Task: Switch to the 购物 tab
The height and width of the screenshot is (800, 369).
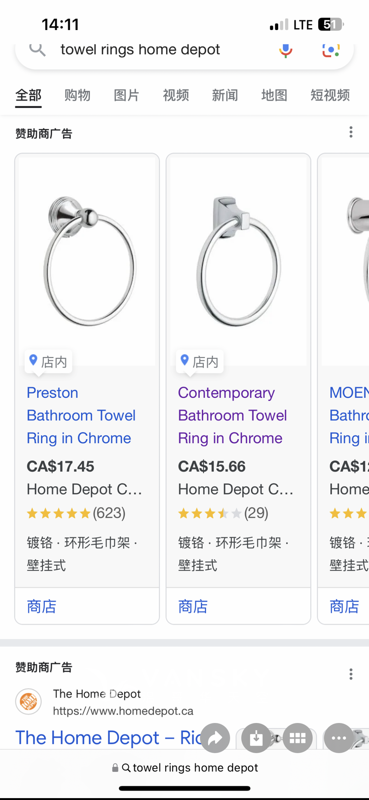Action: (x=77, y=95)
